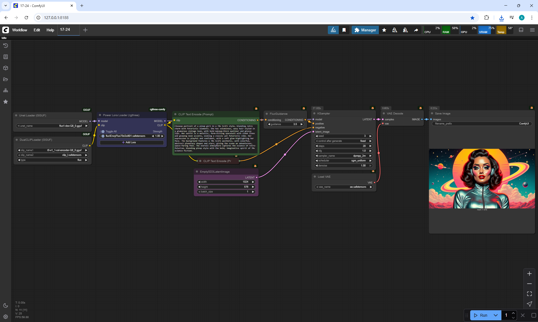Click the generated pinup image thumbnail
The height and width of the screenshot is (322, 538).
tap(482, 178)
